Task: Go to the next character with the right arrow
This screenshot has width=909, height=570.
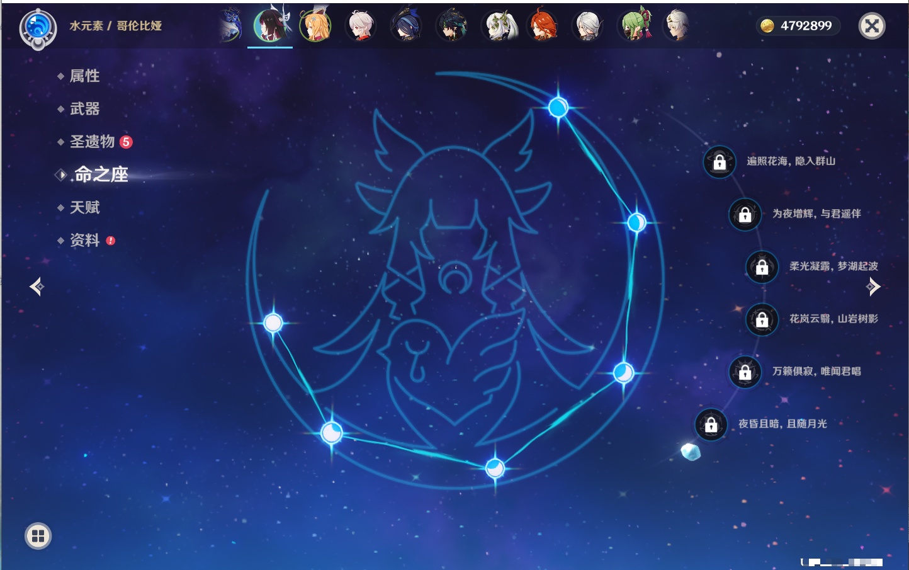Action: coord(873,287)
